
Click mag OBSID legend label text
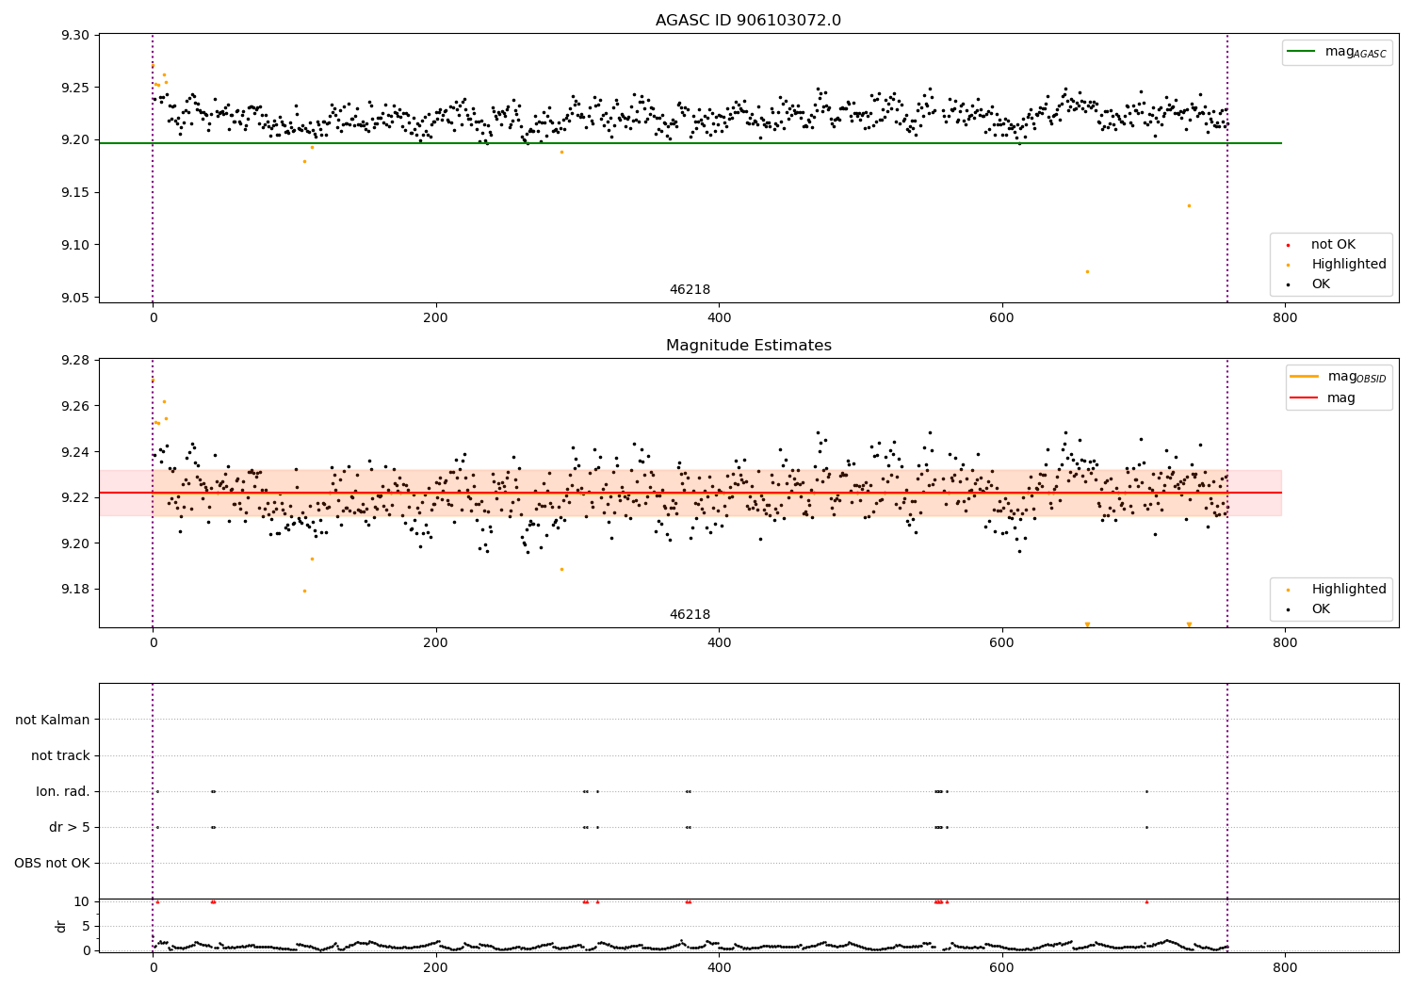click(1356, 378)
